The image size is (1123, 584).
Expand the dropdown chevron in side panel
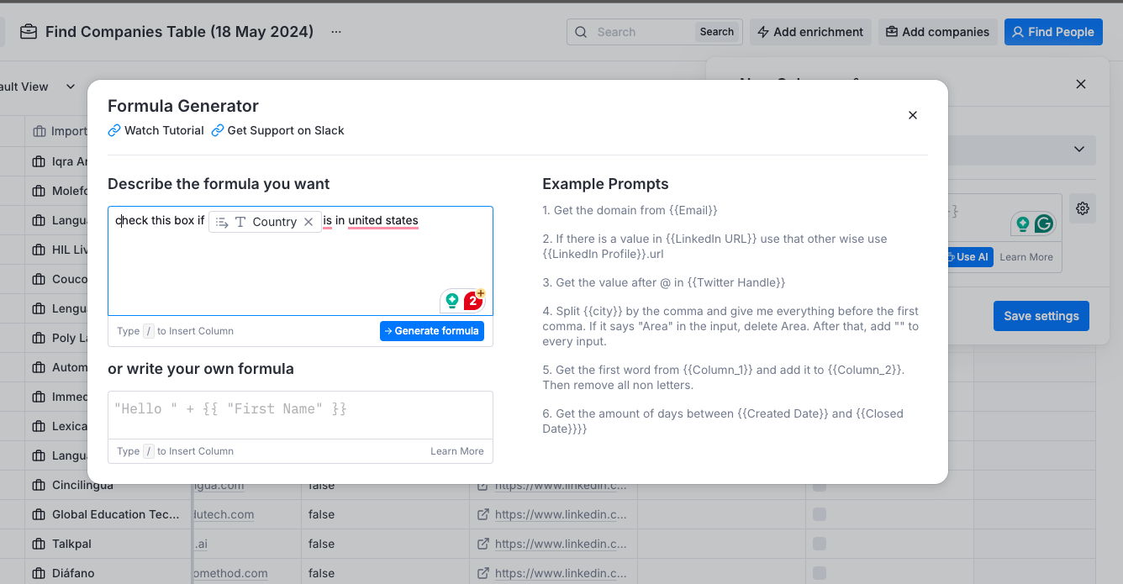pos(1079,150)
